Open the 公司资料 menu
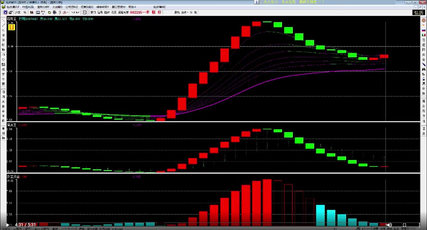 [x=72, y=7]
